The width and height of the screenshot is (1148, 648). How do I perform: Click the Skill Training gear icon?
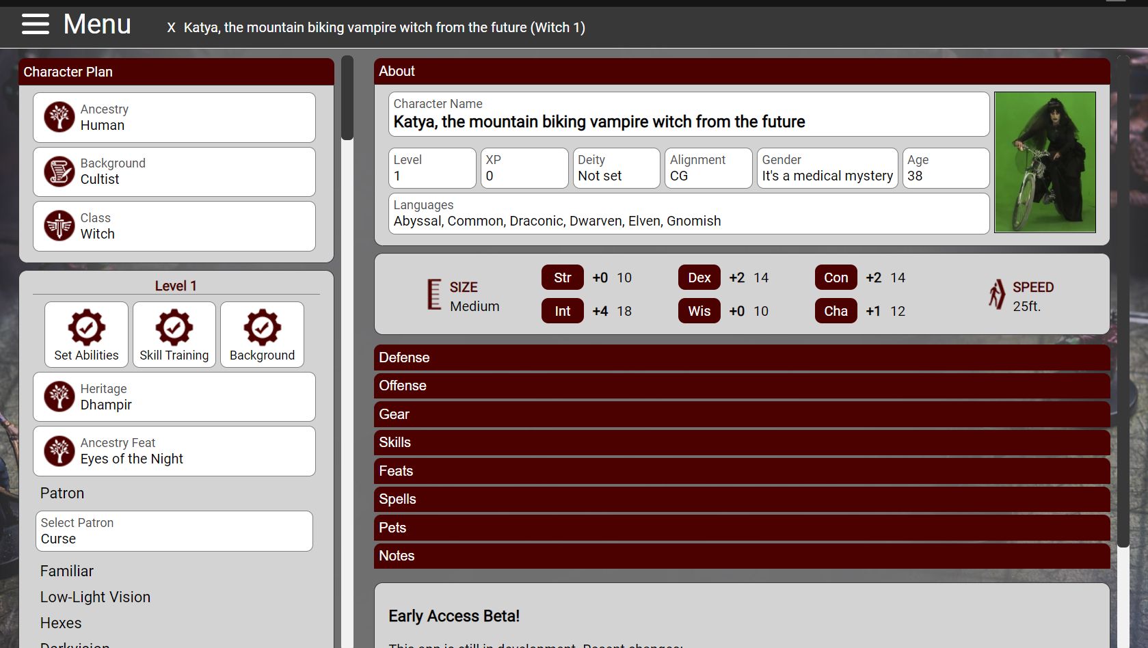coord(174,327)
